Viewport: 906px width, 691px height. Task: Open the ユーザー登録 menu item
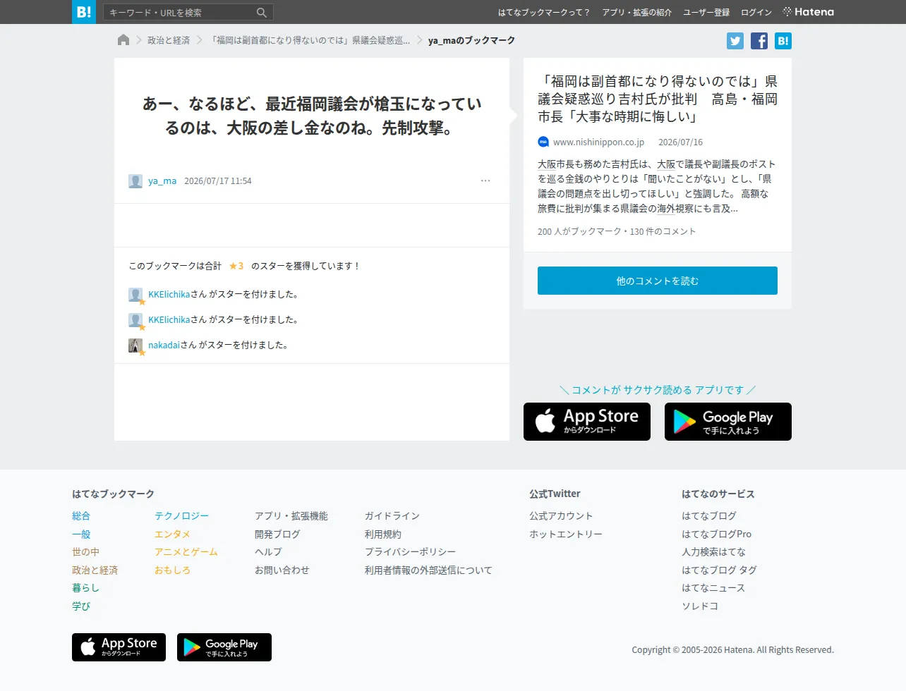[x=706, y=13]
